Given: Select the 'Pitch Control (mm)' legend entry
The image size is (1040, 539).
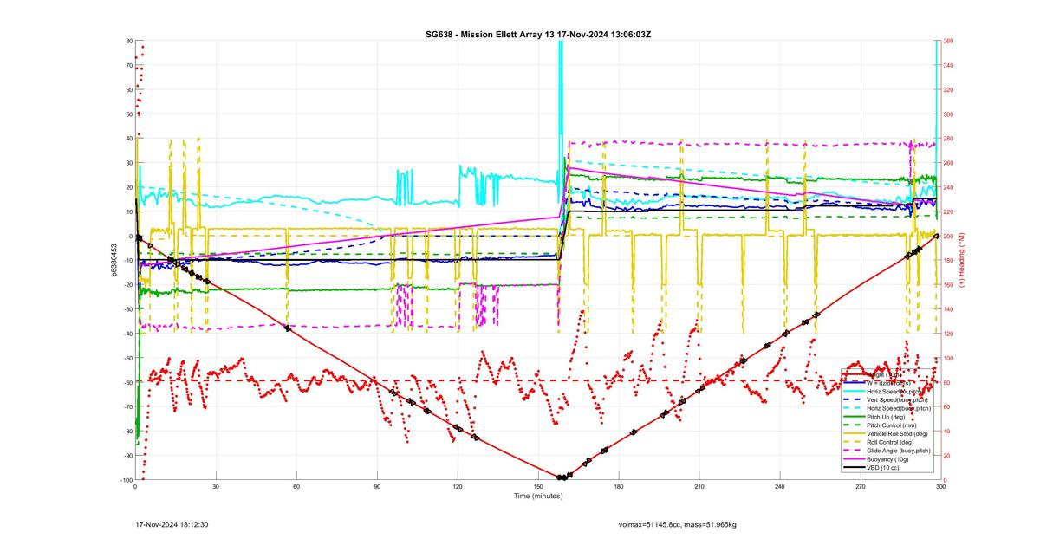Looking at the screenshot, I should (x=892, y=425).
